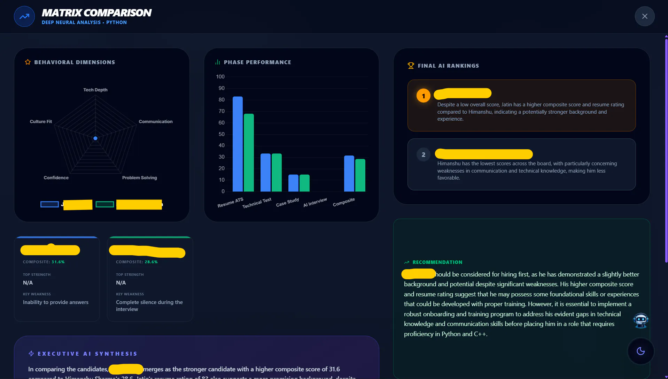The height and width of the screenshot is (379, 668).
Task: Click the 'Problem Solving' radar label
Action: tap(140, 178)
